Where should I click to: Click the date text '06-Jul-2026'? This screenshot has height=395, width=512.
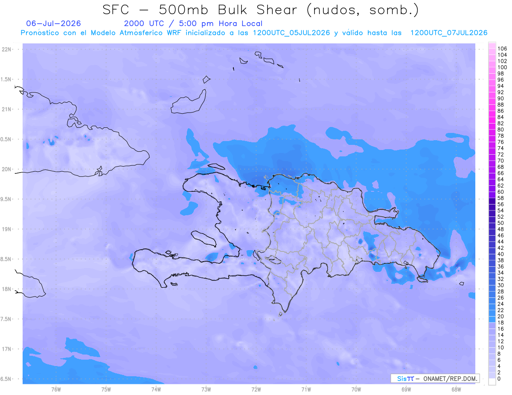53,23
